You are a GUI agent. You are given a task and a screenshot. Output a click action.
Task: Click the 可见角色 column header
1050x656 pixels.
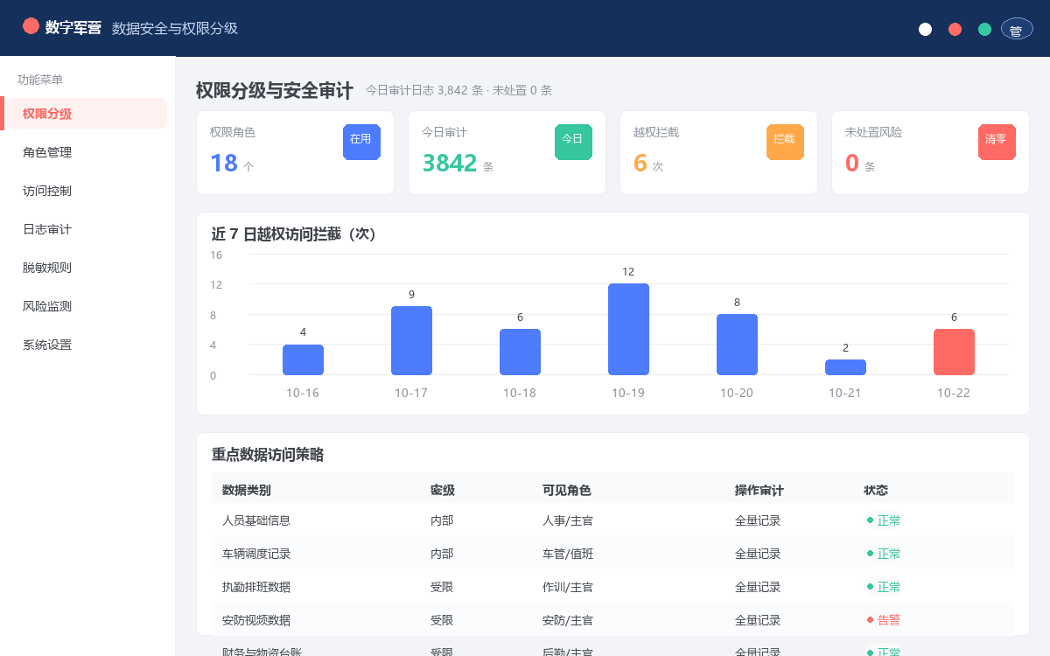(x=567, y=490)
